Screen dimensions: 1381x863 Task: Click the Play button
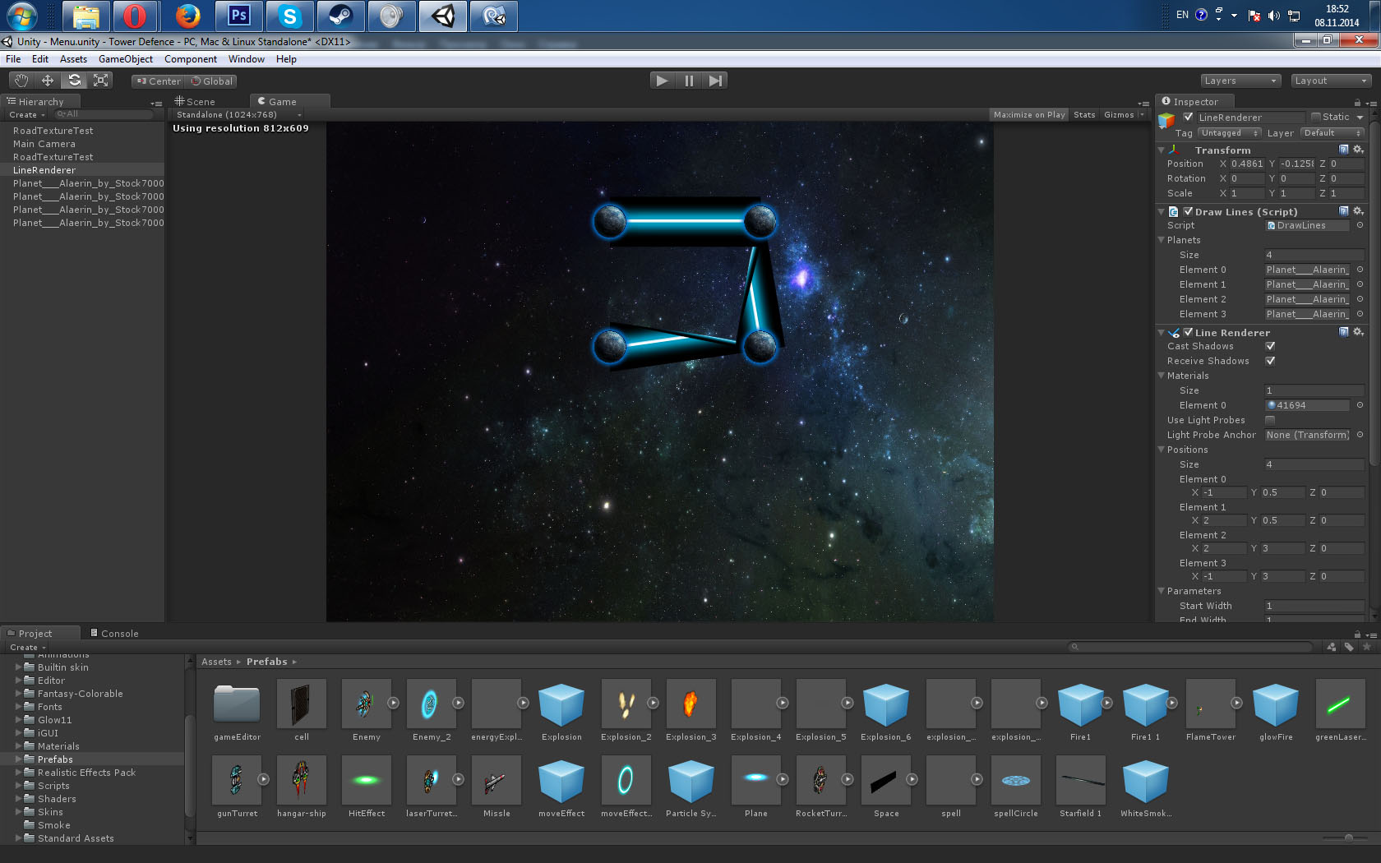tap(662, 81)
